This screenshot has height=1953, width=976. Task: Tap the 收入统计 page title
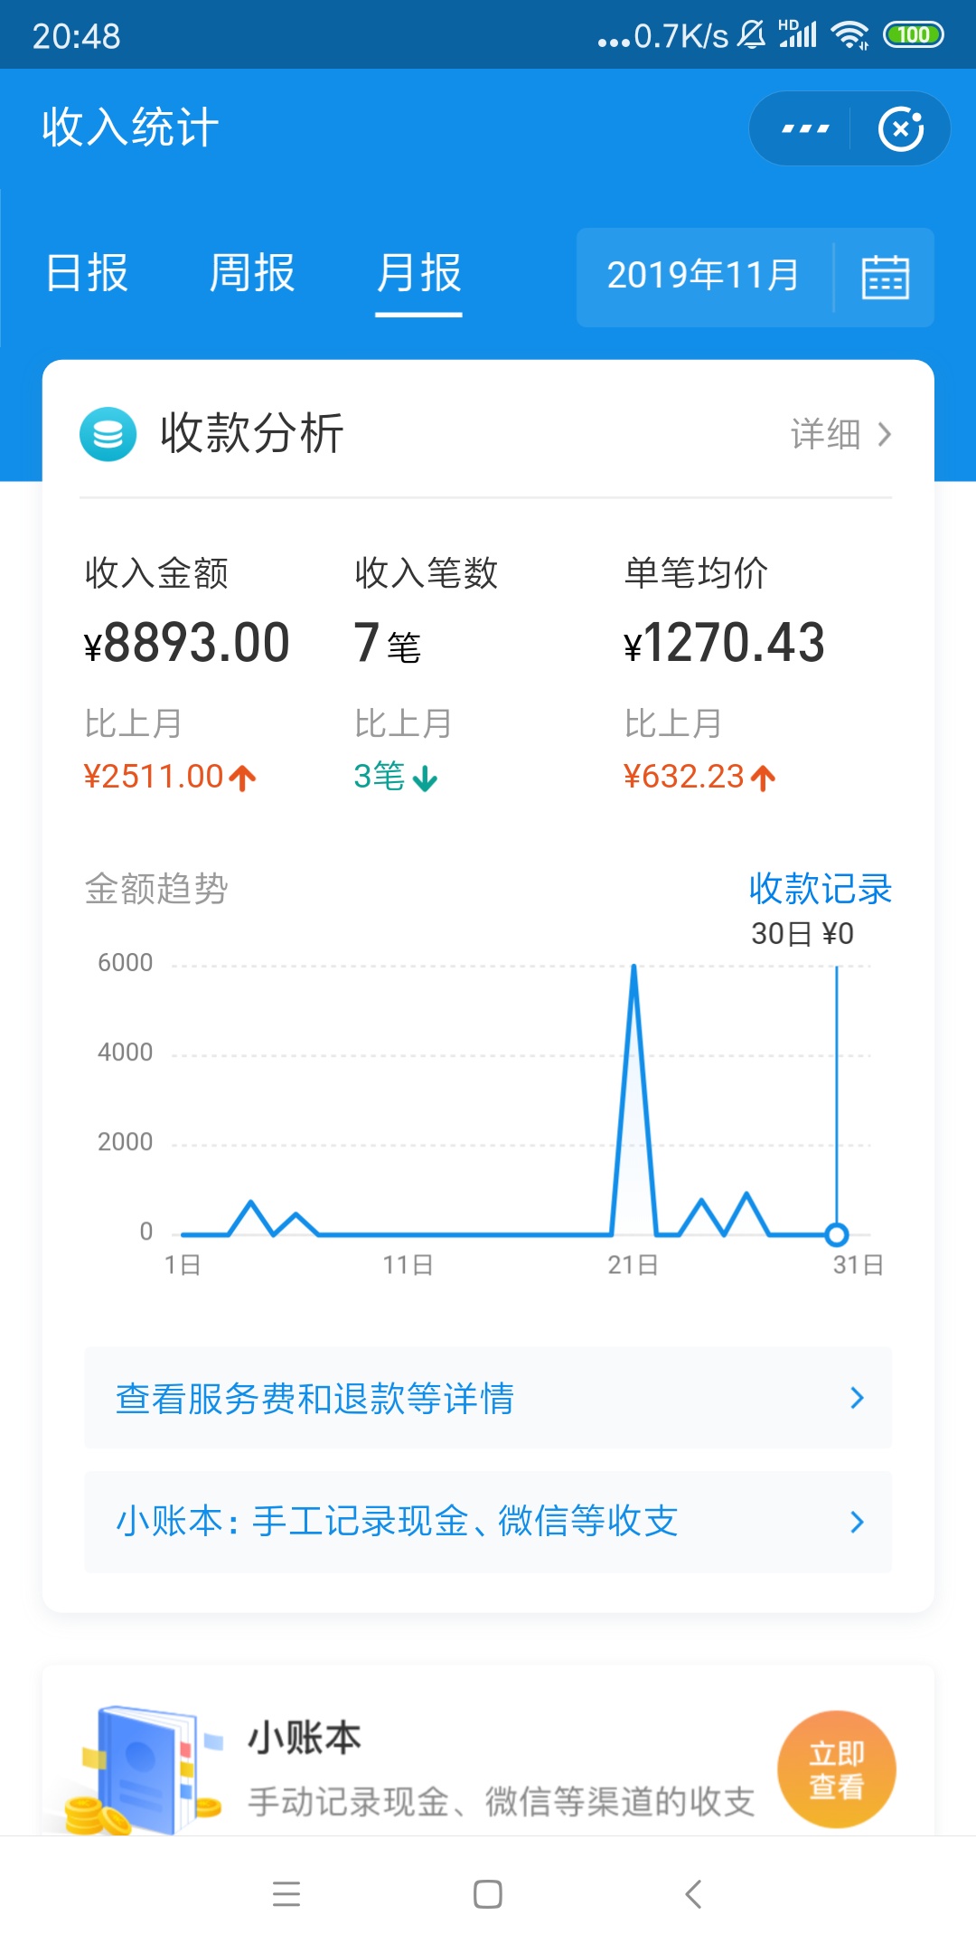(x=130, y=127)
